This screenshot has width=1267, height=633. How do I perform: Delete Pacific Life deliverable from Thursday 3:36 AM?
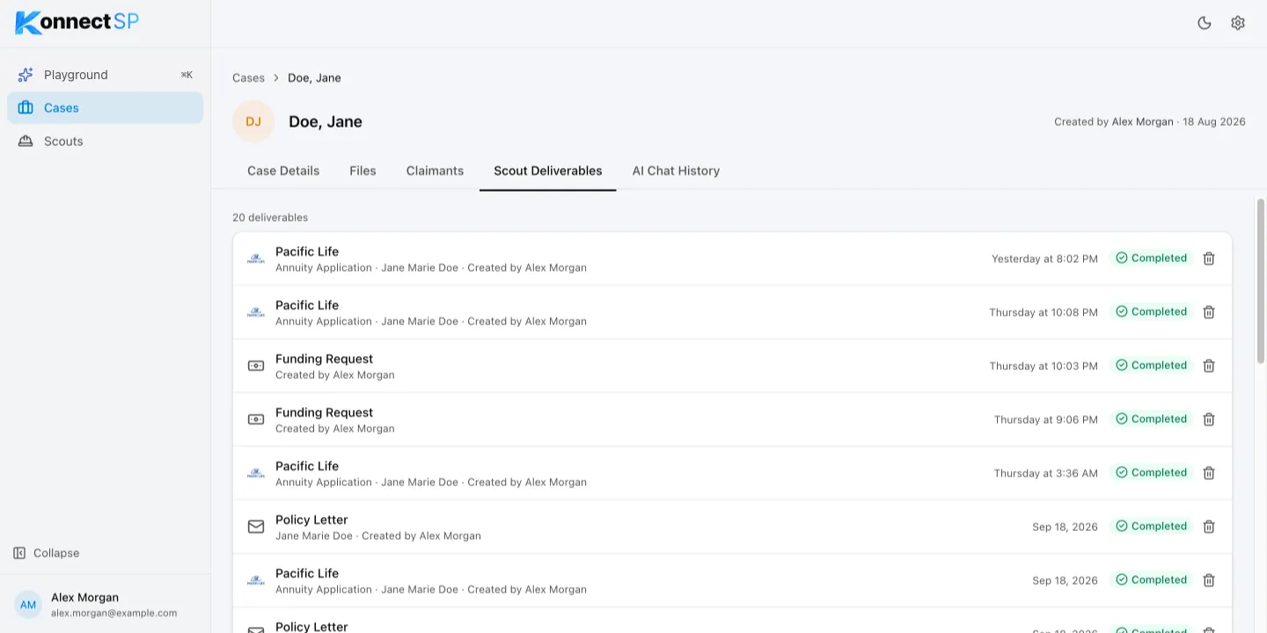pyautogui.click(x=1209, y=473)
